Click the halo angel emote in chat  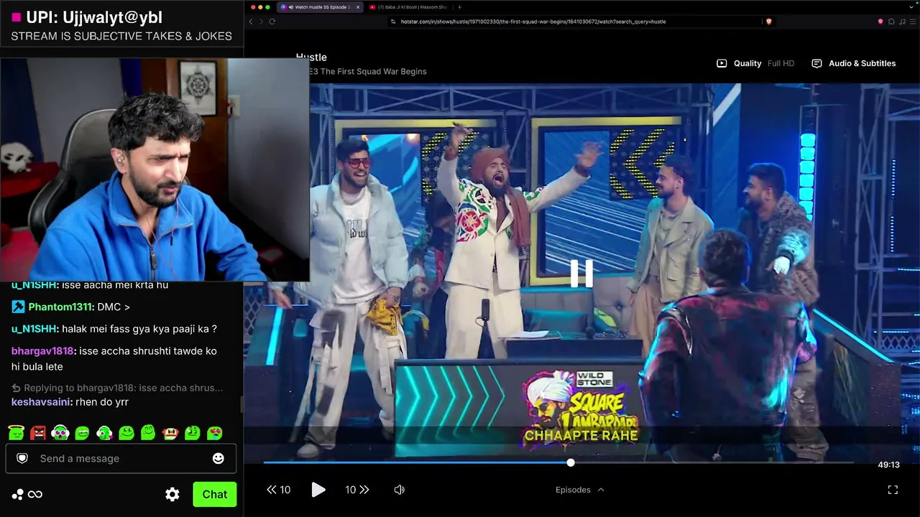16,432
